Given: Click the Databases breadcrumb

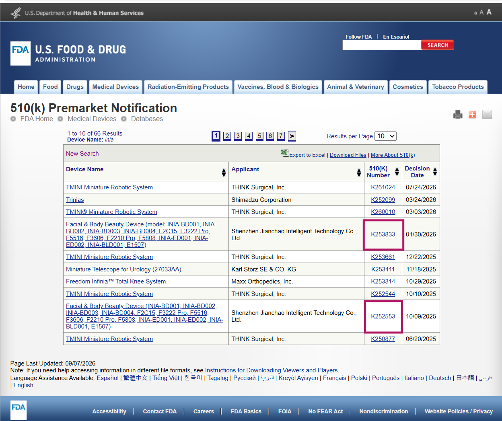Looking at the screenshot, I should [x=147, y=119].
